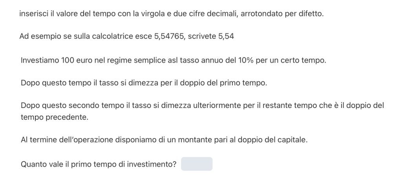
Task: Click the word "Investiamo"
Action: click(x=38, y=61)
